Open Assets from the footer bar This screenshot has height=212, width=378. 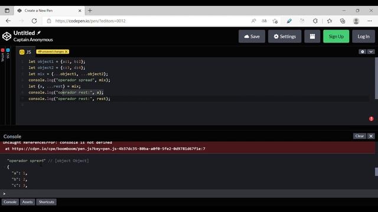click(x=28, y=202)
